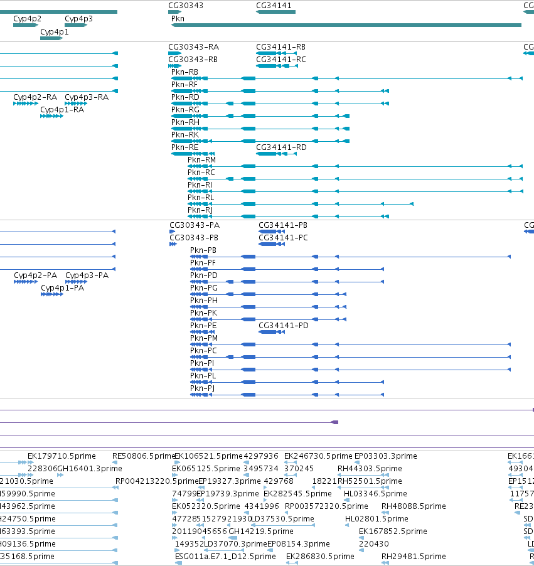
Task: Click protein CG34141-PD label
Action: pyautogui.click(x=284, y=325)
